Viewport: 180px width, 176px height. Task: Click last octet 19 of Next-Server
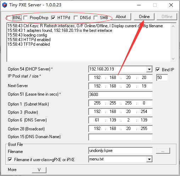(144, 86)
